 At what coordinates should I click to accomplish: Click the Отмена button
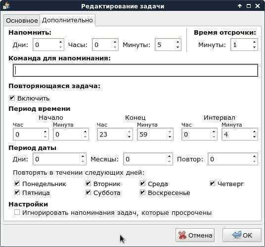click(195, 235)
